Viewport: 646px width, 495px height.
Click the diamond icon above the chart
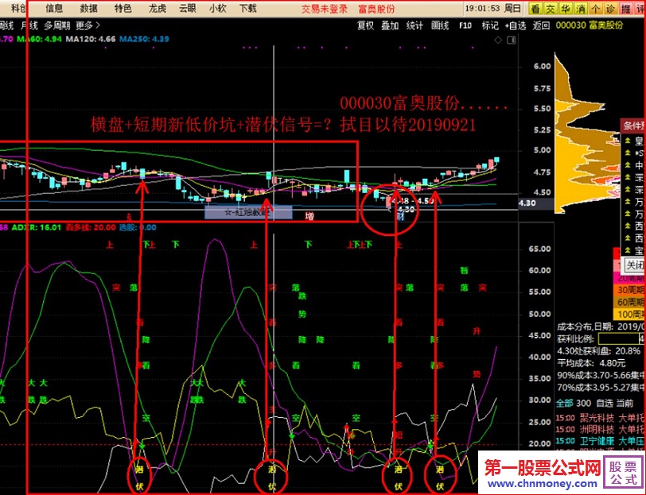[x=498, y=40]
